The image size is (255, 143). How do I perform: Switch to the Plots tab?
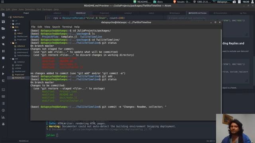point(243,13)
